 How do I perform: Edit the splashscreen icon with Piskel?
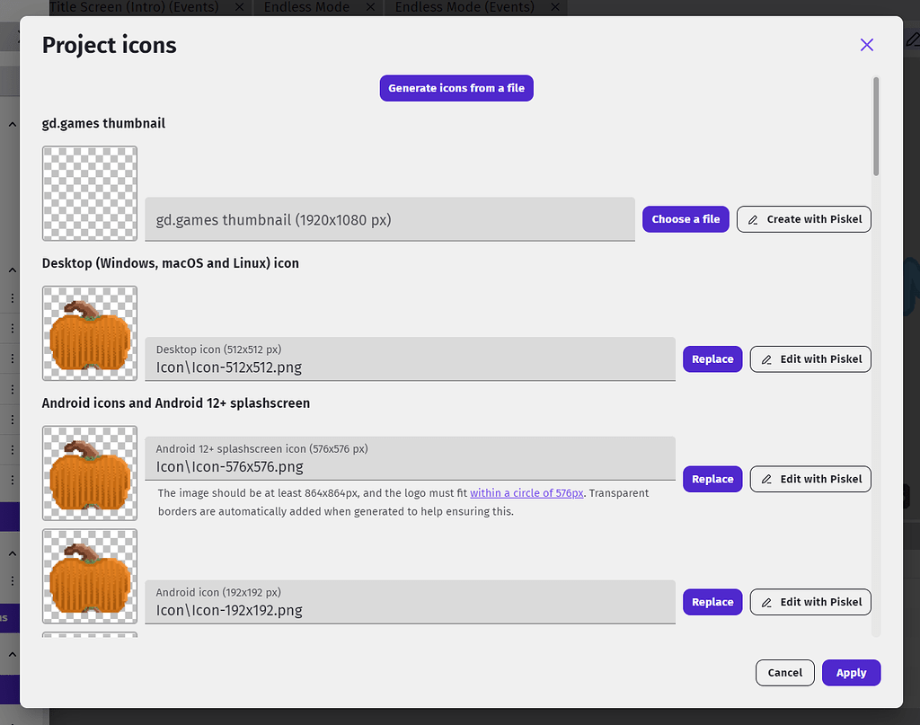(x=809, y=479)
